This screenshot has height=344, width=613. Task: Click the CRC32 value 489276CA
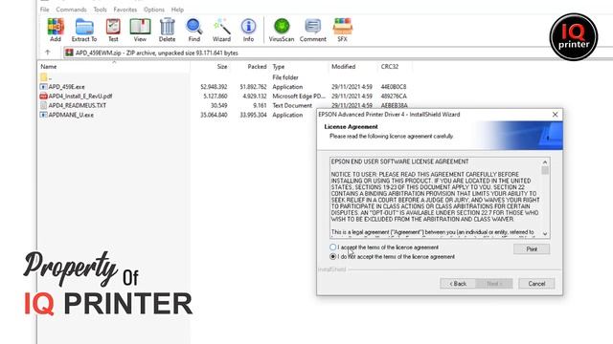[x=394, y=96]
